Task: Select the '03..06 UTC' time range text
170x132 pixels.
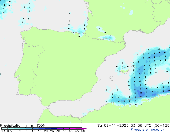Action: click(141, 126)
